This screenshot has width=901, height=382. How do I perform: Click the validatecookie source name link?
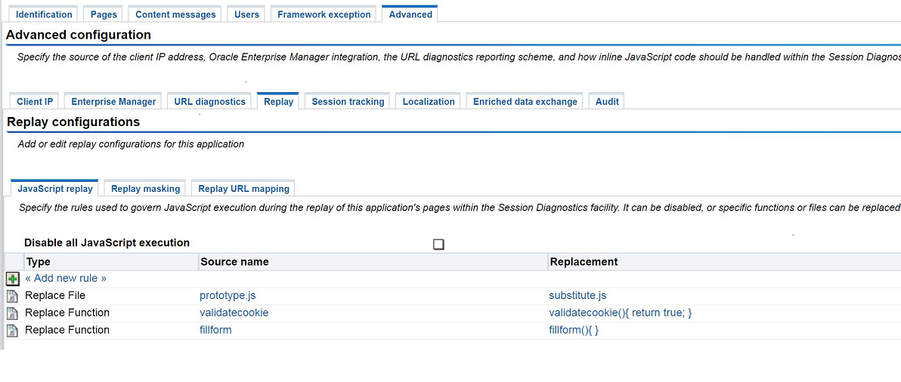[234, 313]
